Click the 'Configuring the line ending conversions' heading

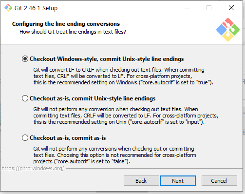pos(66,24)
